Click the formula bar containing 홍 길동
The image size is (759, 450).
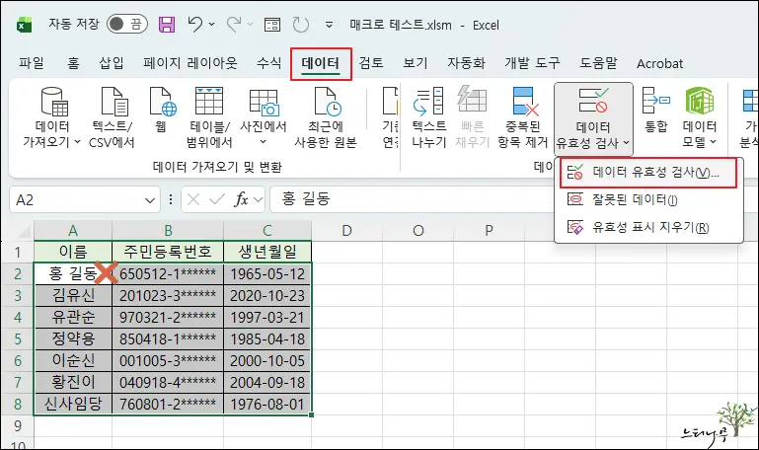tap(412, 199)
